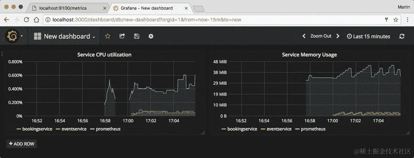Click the 16:58 x-axis label in Memory panel

(x=310, y=121)
